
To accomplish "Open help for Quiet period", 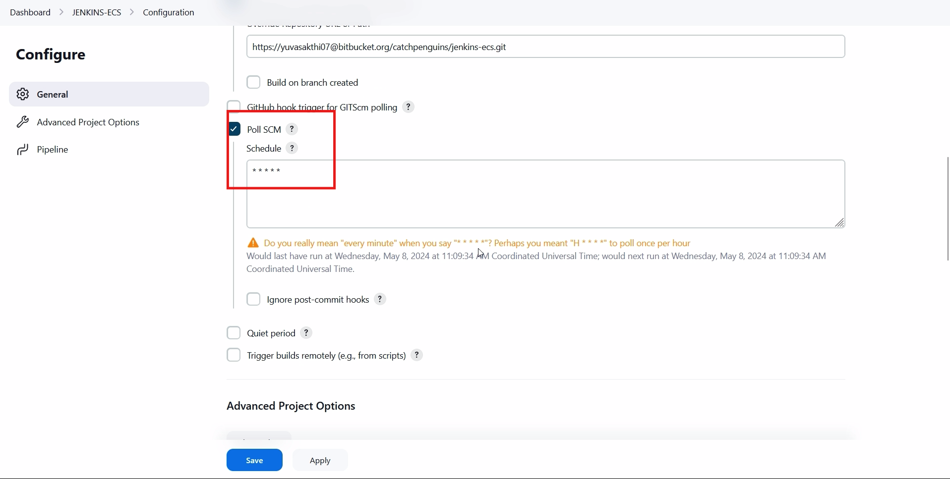I will pos(306,333).
